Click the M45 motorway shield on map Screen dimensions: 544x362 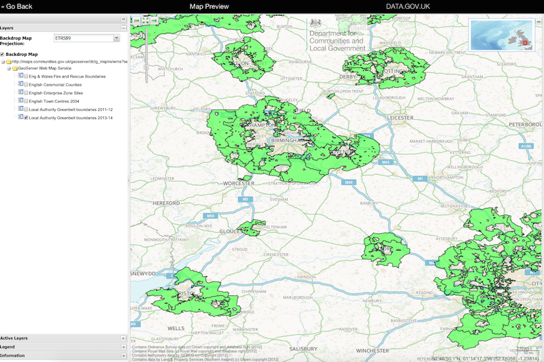(x=386, y=162)
